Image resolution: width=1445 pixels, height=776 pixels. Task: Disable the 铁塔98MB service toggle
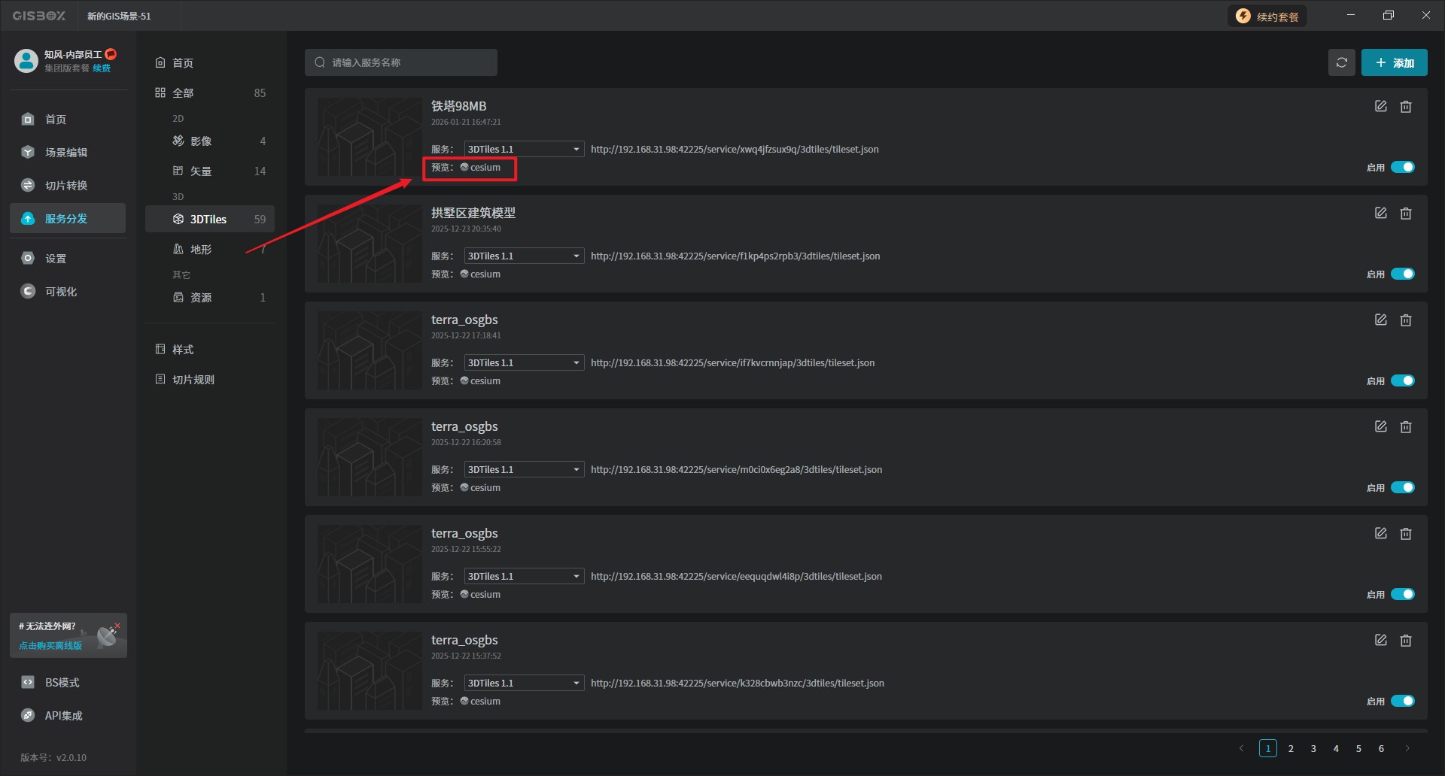click(1402, 167)
